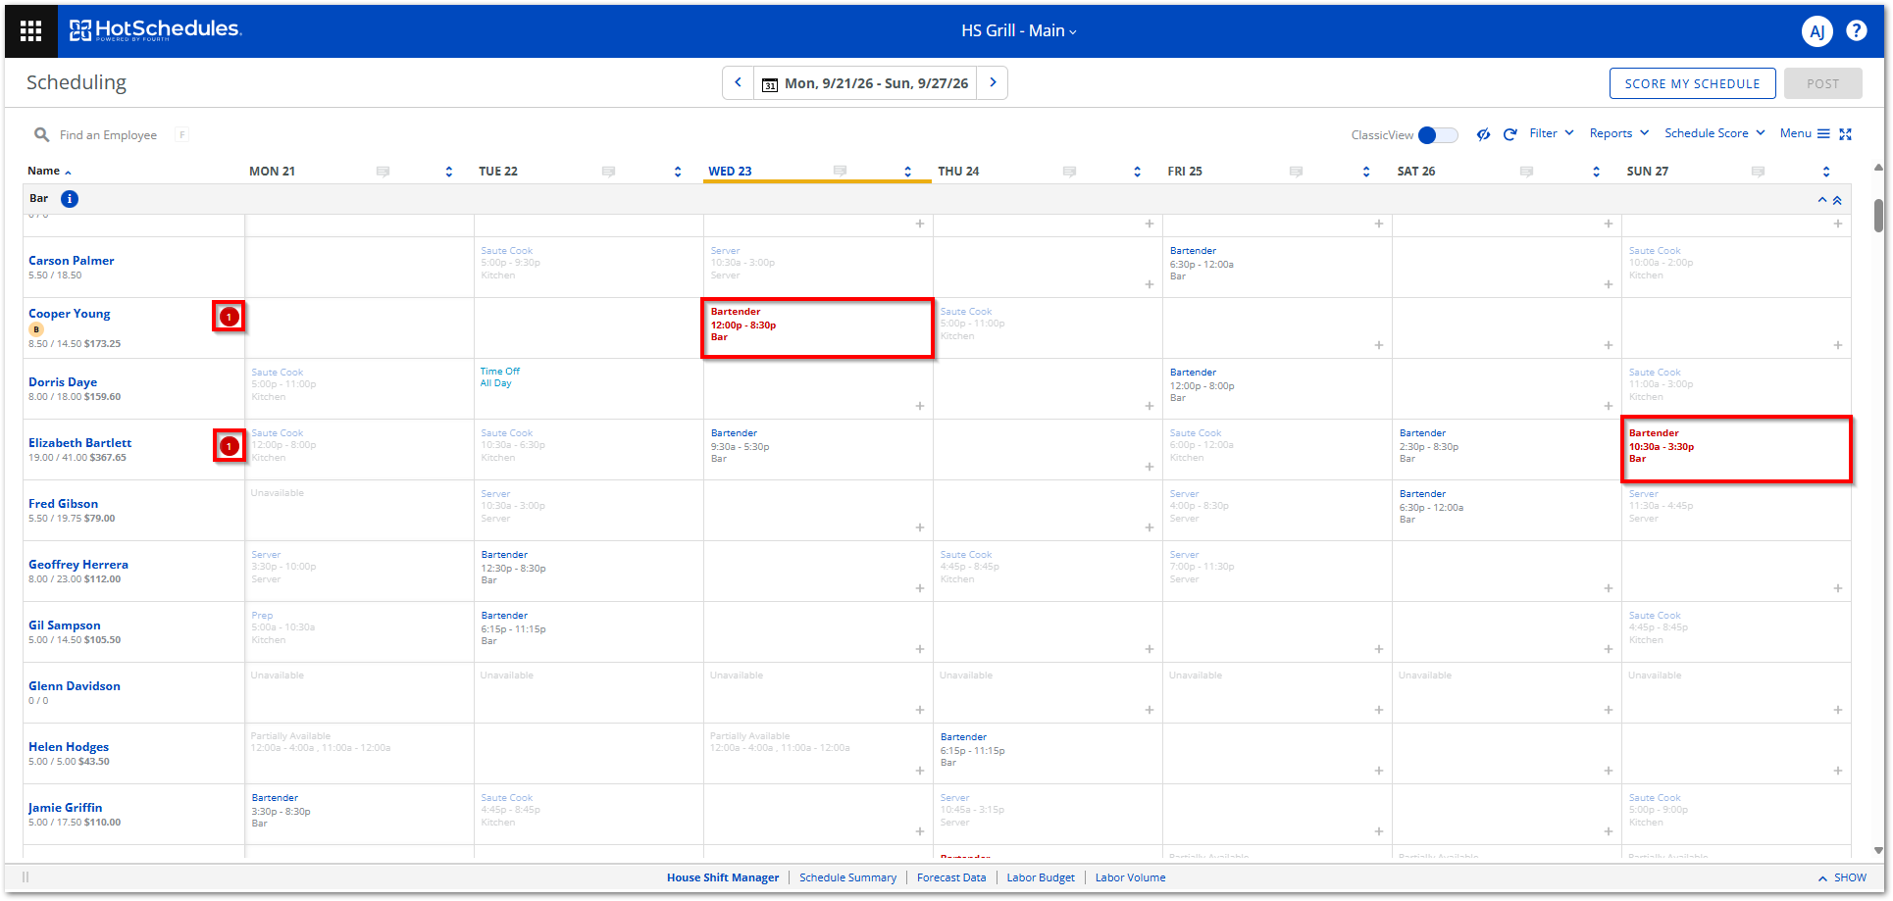Open the HS Grill - Main location dropdown
The height and width of the screenshot is (901, 1893).
(1019, 30)
